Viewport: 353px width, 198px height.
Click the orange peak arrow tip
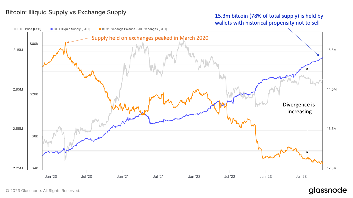68,42
